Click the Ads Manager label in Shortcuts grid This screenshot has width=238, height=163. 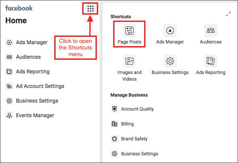click(x=170, y=42)
